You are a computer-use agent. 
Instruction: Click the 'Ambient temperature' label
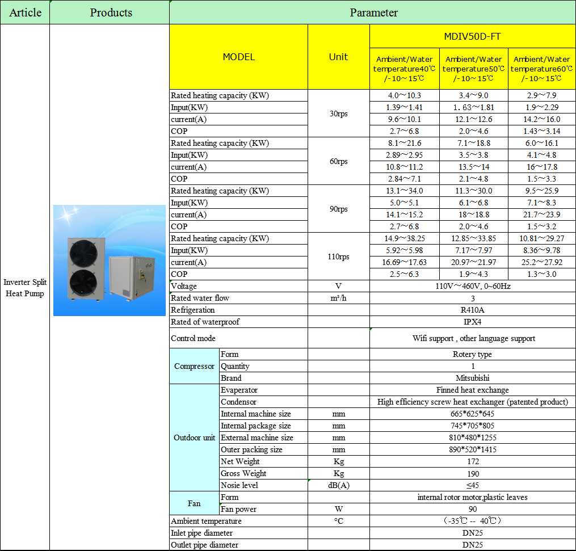[239, 521]
